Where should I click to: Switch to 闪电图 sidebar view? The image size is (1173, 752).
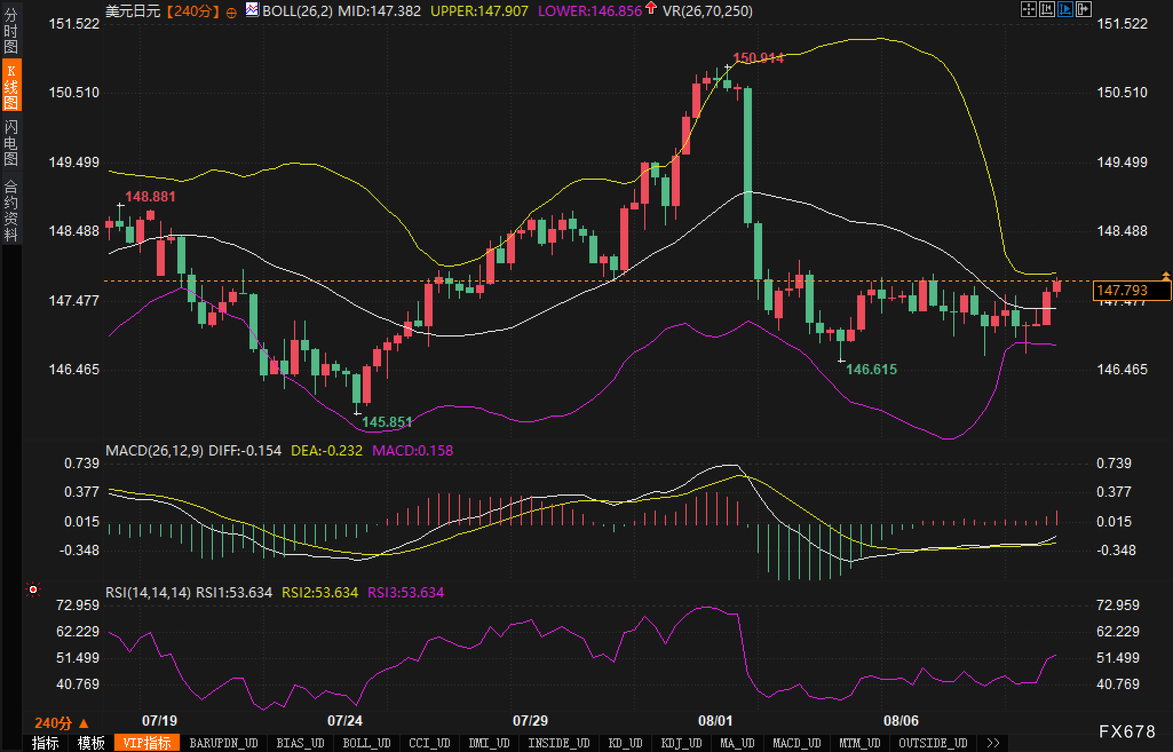(x=11, y=143)
